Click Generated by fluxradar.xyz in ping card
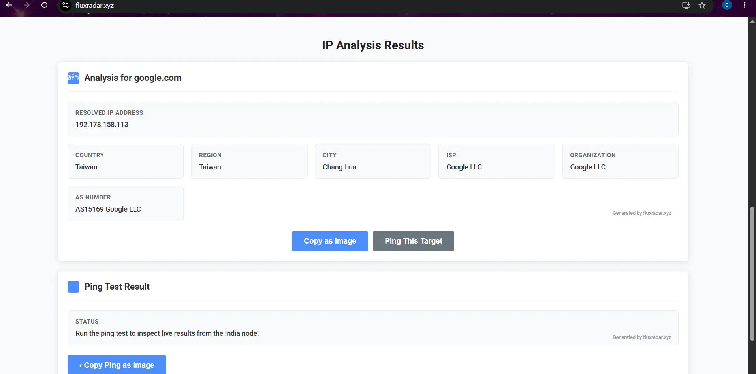The image size is (756, 374). point(642,337)
